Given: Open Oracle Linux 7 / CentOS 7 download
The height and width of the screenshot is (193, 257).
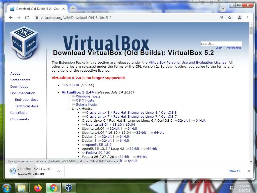Looking at the screenshot, I should pos(130,117).
